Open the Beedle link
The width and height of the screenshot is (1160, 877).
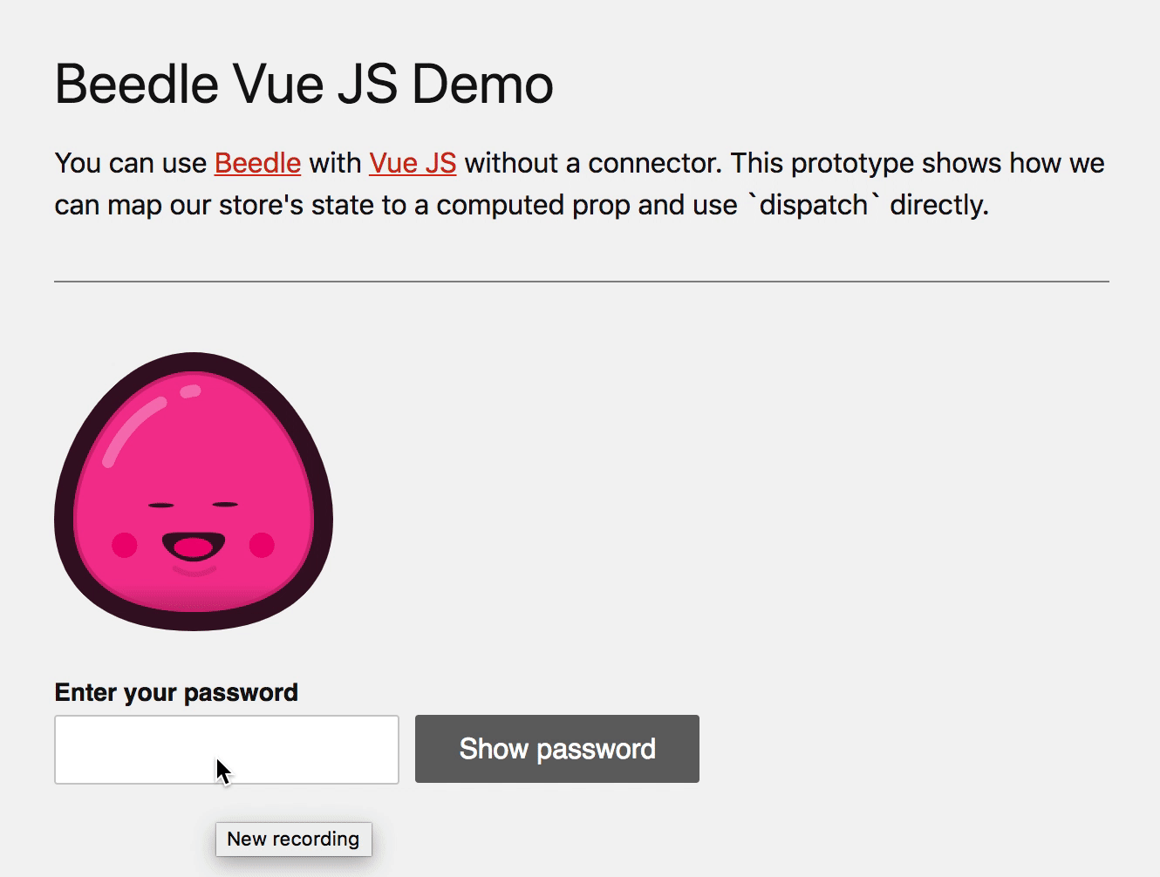(257, 163)
